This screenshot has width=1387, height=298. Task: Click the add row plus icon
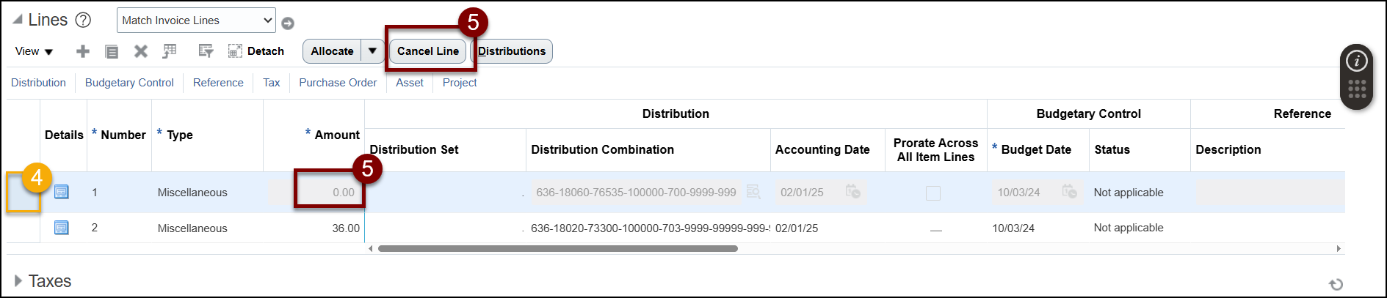click(x=83, y=51)
